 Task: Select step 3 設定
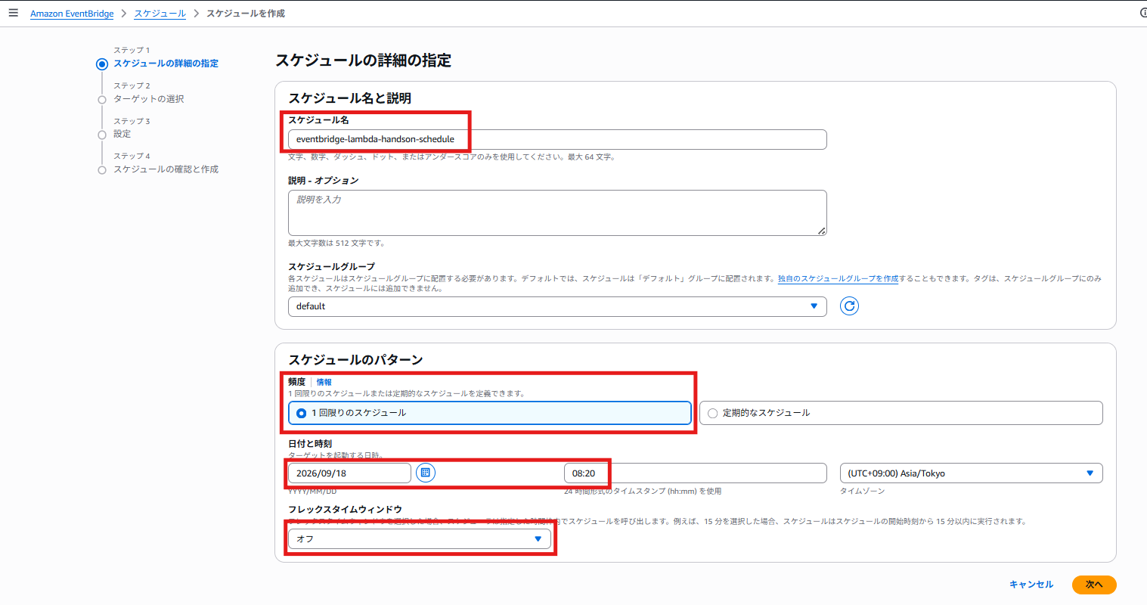(x=122, y=134)
